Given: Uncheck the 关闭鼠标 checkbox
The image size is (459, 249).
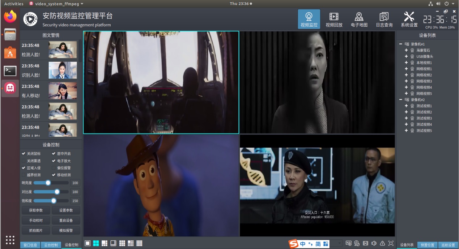Looking at the screenshot, I should click(x=24, y=154).
